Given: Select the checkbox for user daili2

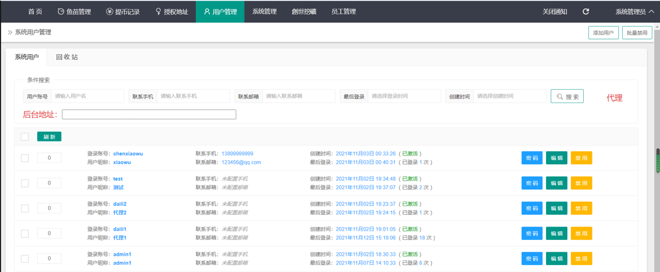Looking at the screenshot, I should click(x=24, y=209).
